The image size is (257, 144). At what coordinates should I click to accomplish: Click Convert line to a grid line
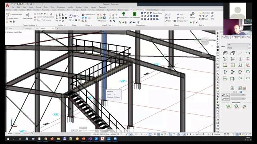pyautogui.click(x=44, y=17)
